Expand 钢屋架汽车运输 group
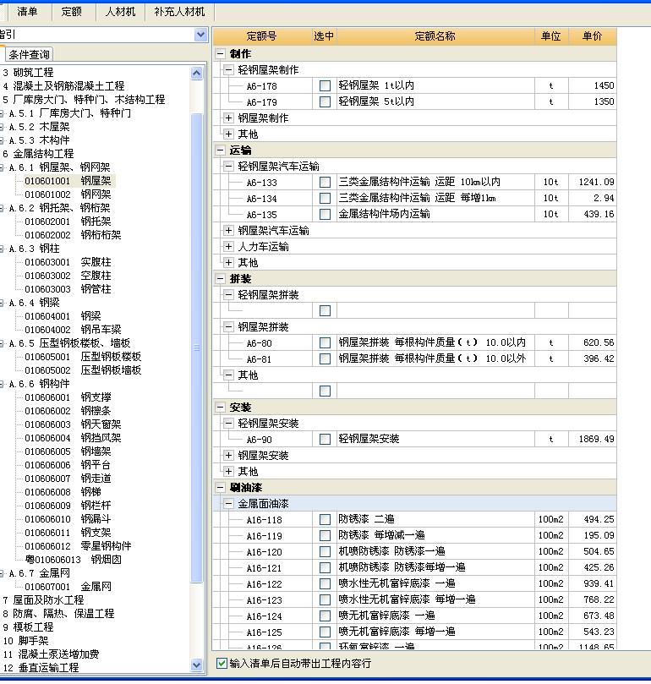The image size is (651, 684). 228,230
